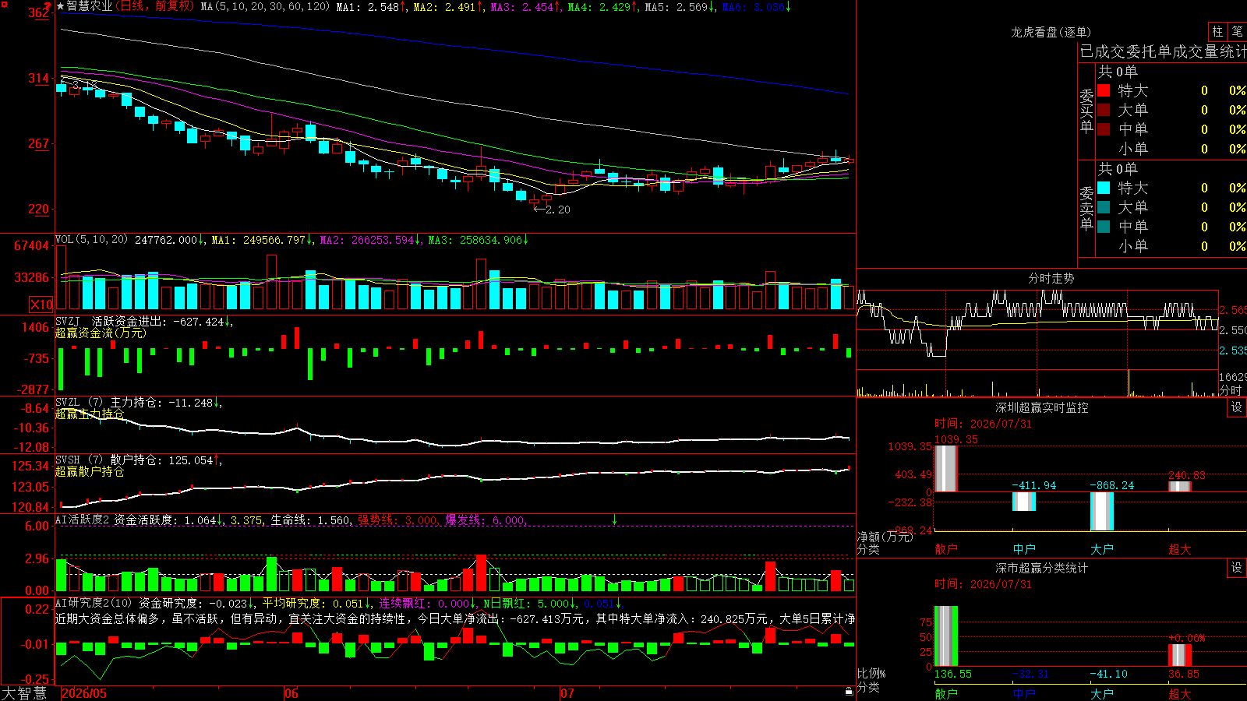Image resolution: width=1247 pixels, height=701 pixels.
Task: Click the MA3: 2.454 value
Action: point(521,6)
